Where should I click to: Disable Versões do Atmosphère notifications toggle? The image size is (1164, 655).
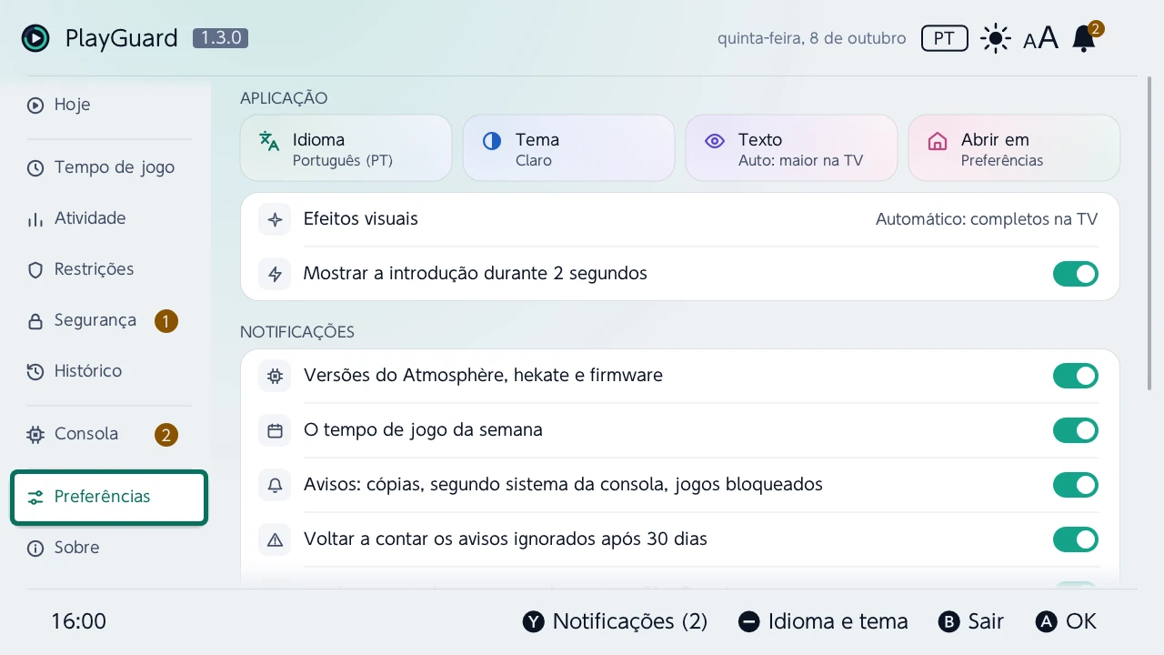tap(1076, 376)
